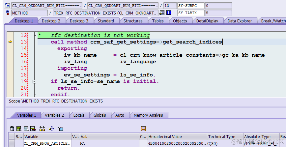This screenshot has width=286, height=147.
Task: Click the Variable column header
Action: (47, 136)
